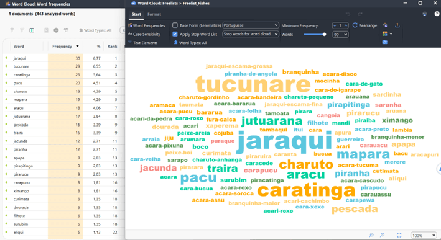Click the zoom in magnifier icon
This screenshot has height=240, width=441.
(382, 235)
